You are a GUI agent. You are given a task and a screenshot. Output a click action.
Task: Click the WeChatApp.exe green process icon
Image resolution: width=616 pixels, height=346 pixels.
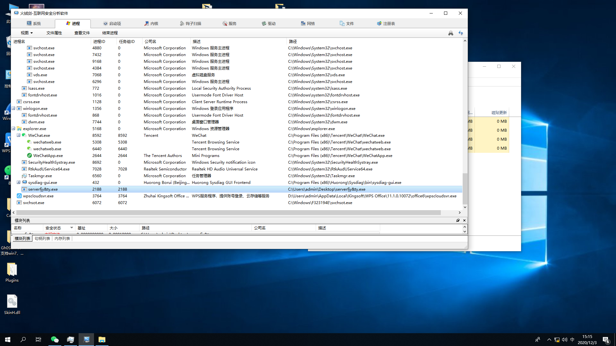(x=29, y=155)
